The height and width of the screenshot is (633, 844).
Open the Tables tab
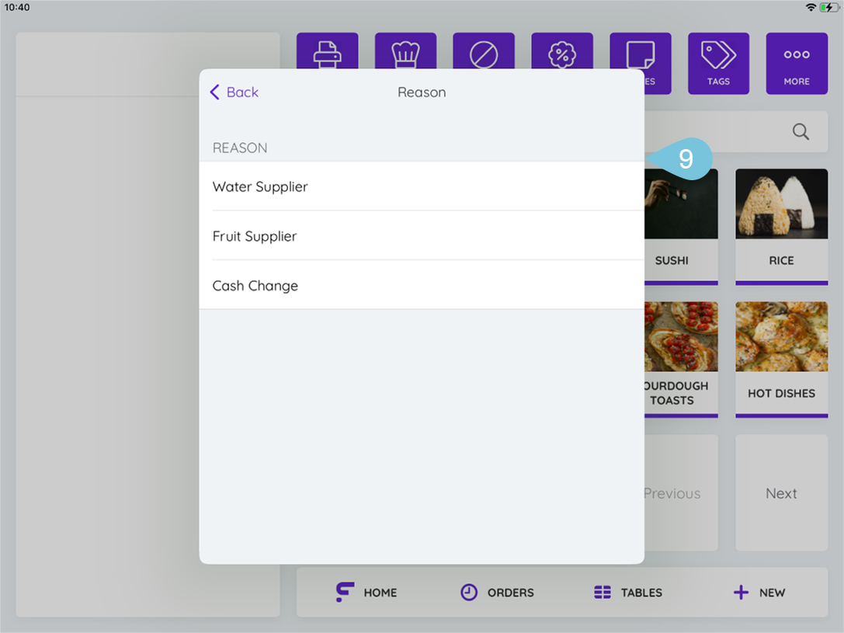628,592
